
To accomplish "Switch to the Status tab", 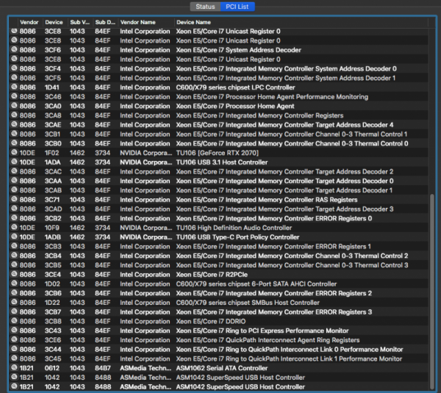I will click(205, 7).
